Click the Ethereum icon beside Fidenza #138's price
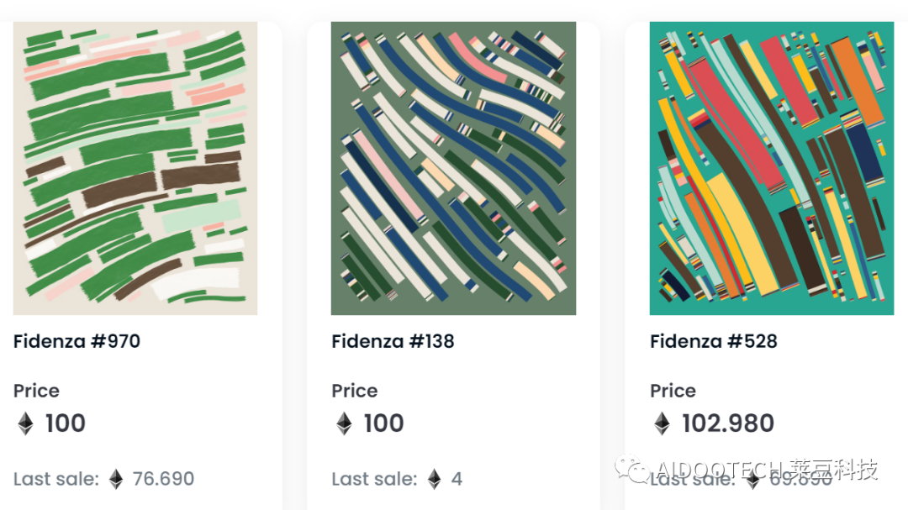 [344, 423]
